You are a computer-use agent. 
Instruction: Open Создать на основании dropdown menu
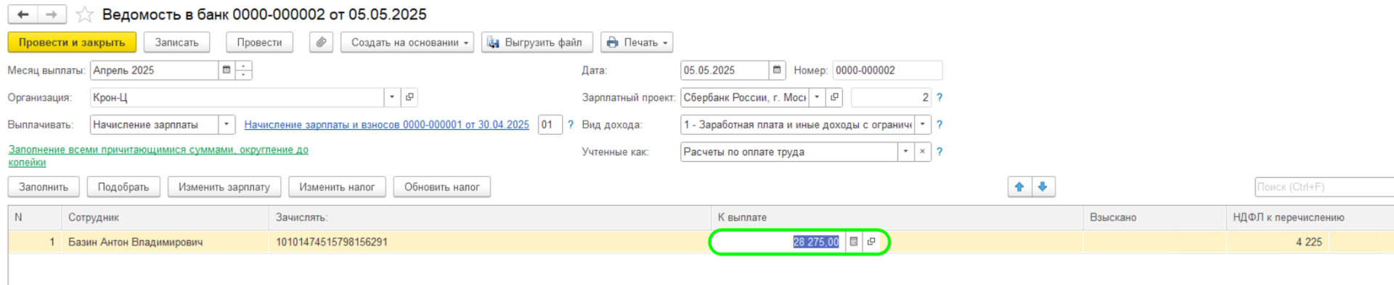[x=407, y=42]
